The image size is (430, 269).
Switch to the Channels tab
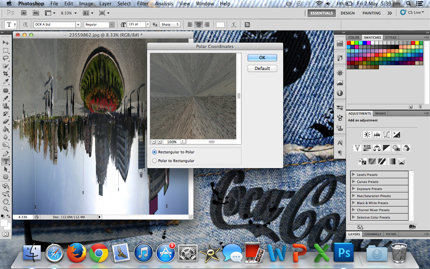(x=373, y=234)
